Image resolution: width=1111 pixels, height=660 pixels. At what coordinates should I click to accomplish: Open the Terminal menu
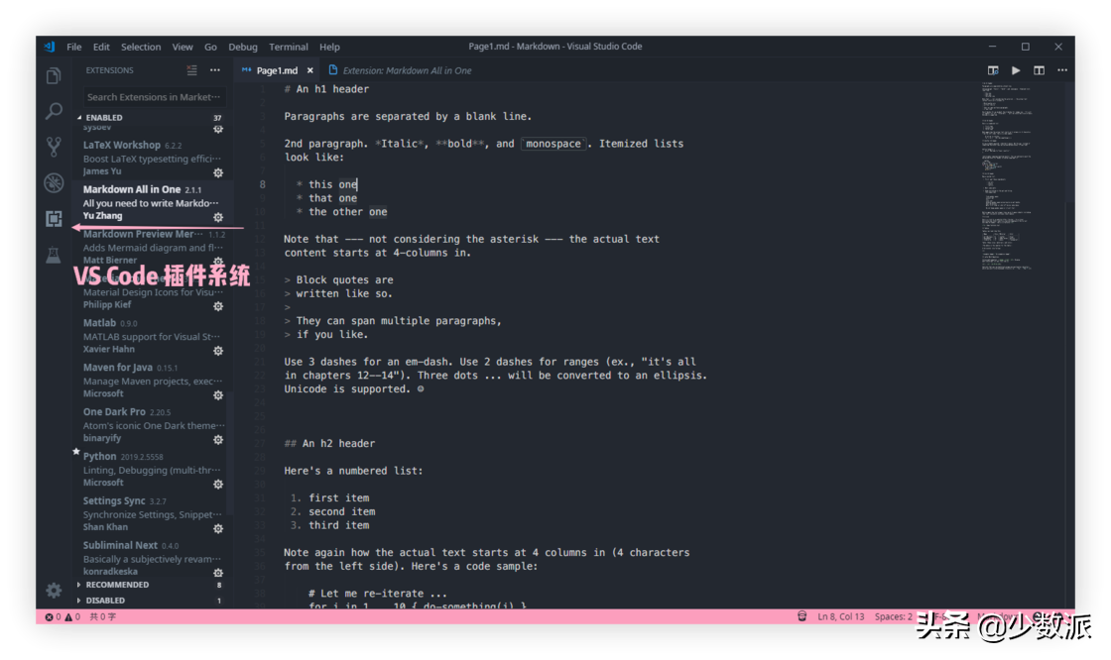tap(289, 47)
